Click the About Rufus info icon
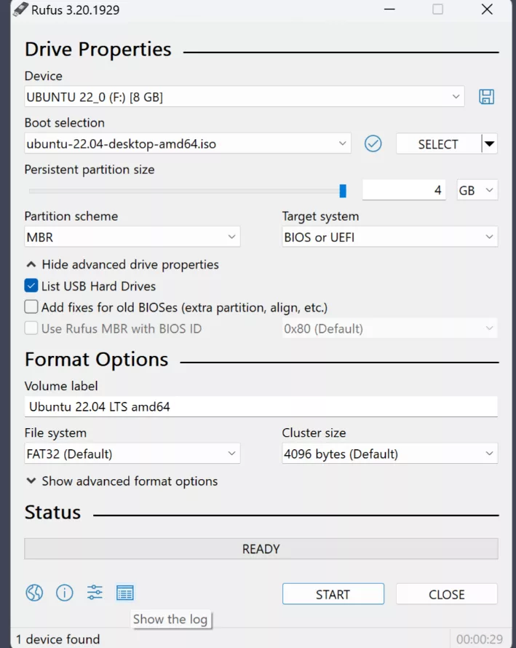This screenshot has height=648, width=516. click(64, 593)
